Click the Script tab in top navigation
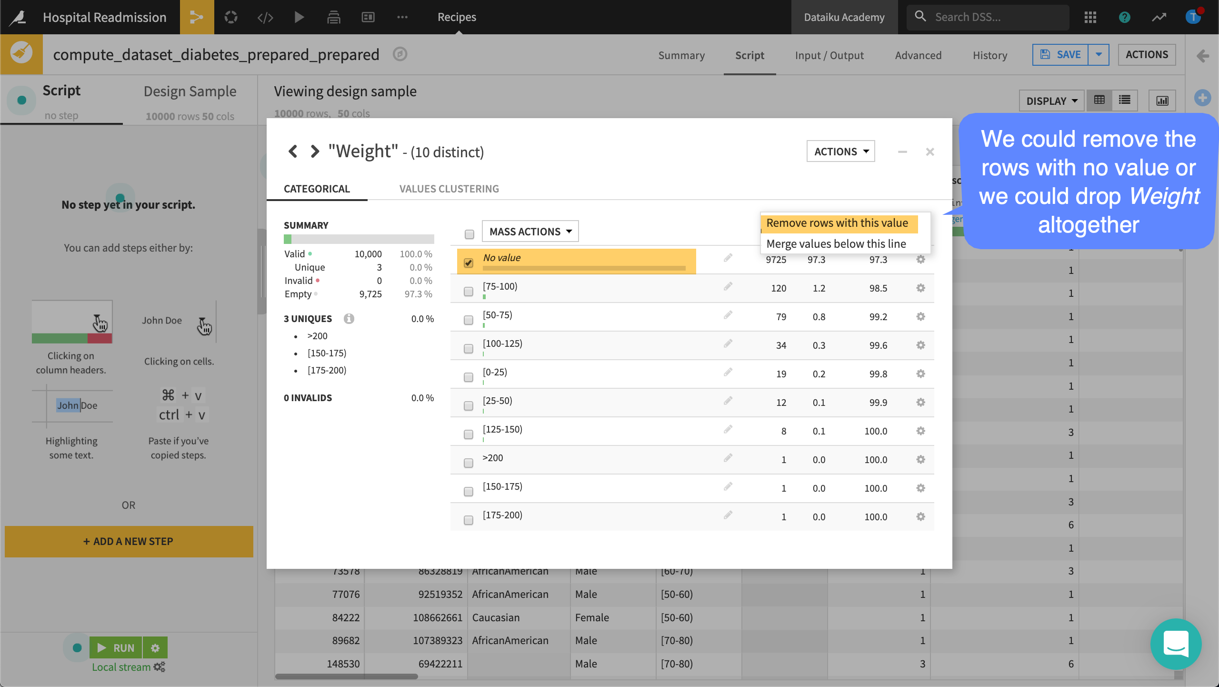The height and width of the screenshot is (687, 1219). 749,54
